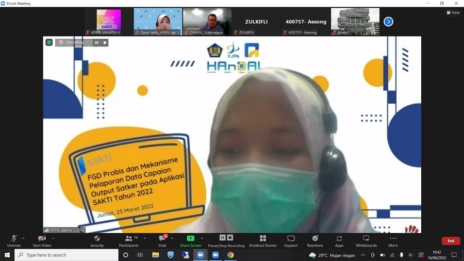This screenshot has height=261, width=464.
Task: Expand video options arrow next to Start Video
Action: pos(54,238)
